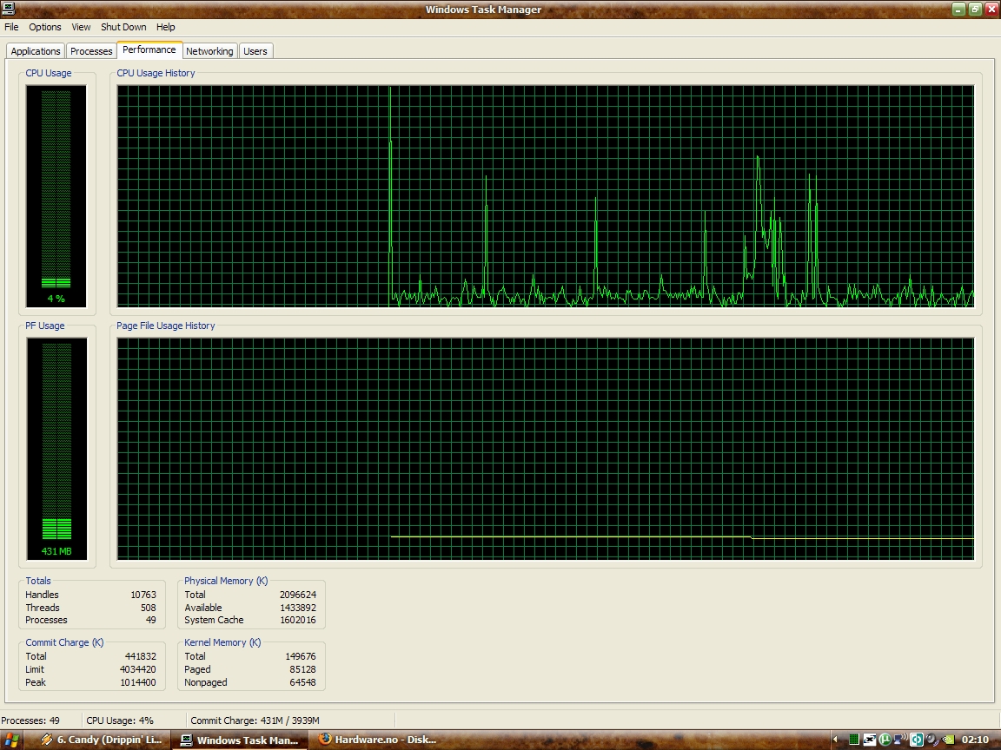Click the wireless network tray icon
This screenshot has width=1001, height=750.
click(901, 740)
